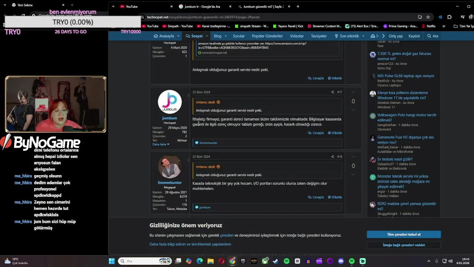Open the browser extensions puzzle icon
Image resolution: width=474 pixels, height=267 pixels.
[449, 17]
